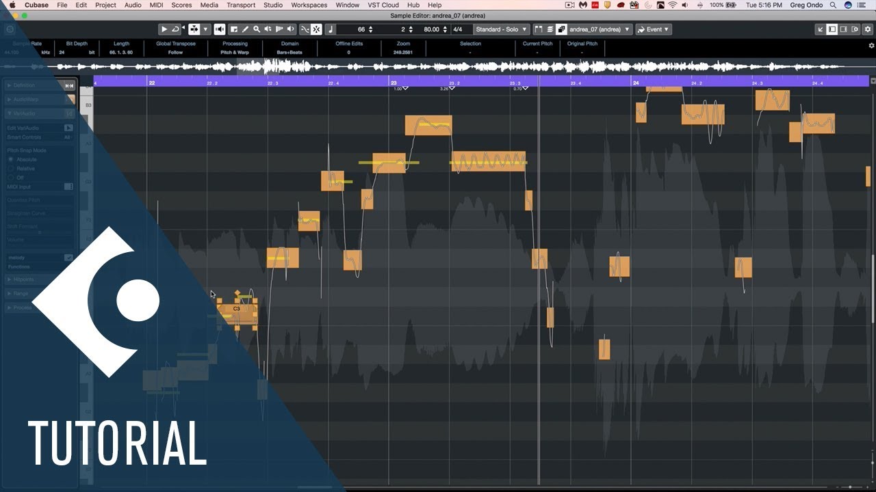
Task: Select the Range Selection tool icon
Action: pos(233,29)
